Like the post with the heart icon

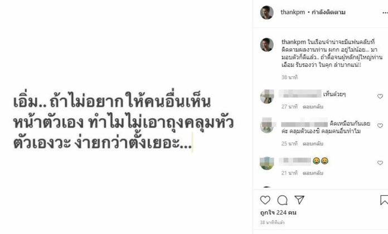[x=265, y=200]
